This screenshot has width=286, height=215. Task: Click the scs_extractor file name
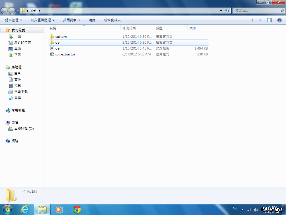pos(65,54)
